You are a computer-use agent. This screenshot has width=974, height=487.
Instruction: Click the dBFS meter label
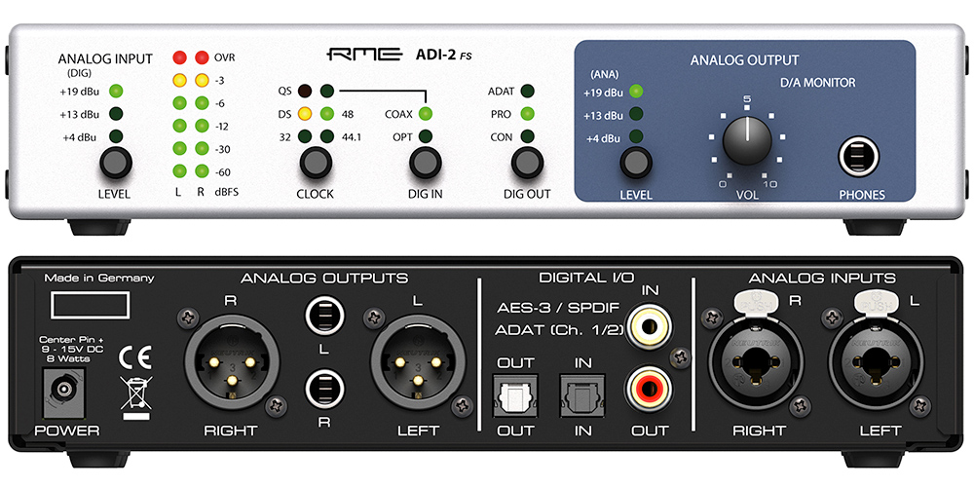[x=226, y=193]
